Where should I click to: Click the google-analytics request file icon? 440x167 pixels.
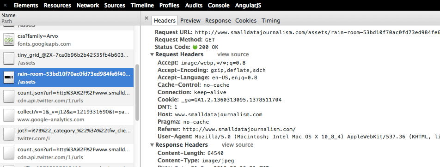pyautogui.click(x=8, y=116)
